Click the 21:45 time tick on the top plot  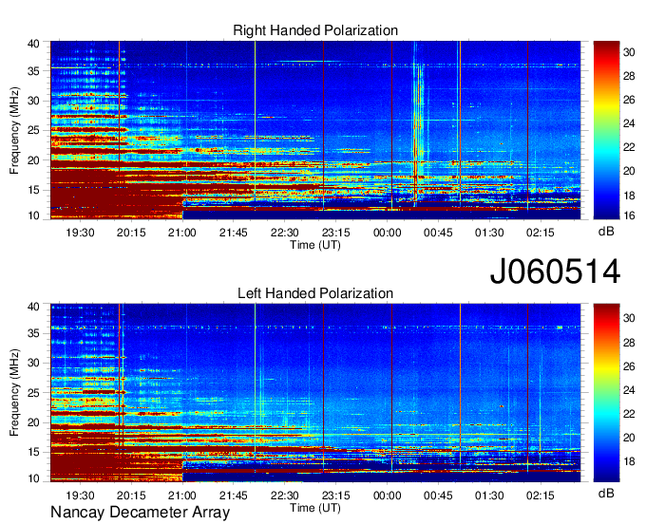tap(233, 233)
